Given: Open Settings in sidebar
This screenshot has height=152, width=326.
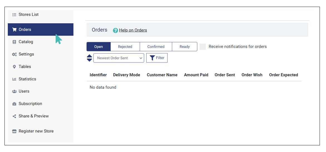Looking at the screenshot, I should [41, 54].
